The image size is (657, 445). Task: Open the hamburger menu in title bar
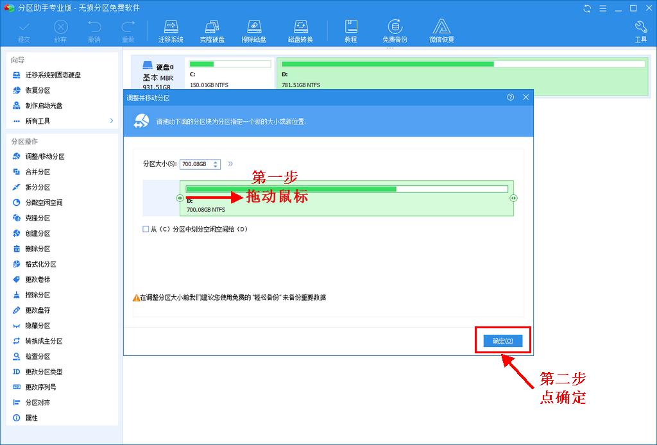click(602, 8)
